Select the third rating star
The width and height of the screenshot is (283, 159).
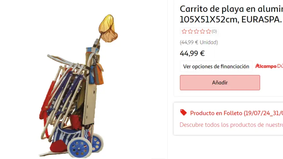[x=197, y=31]
